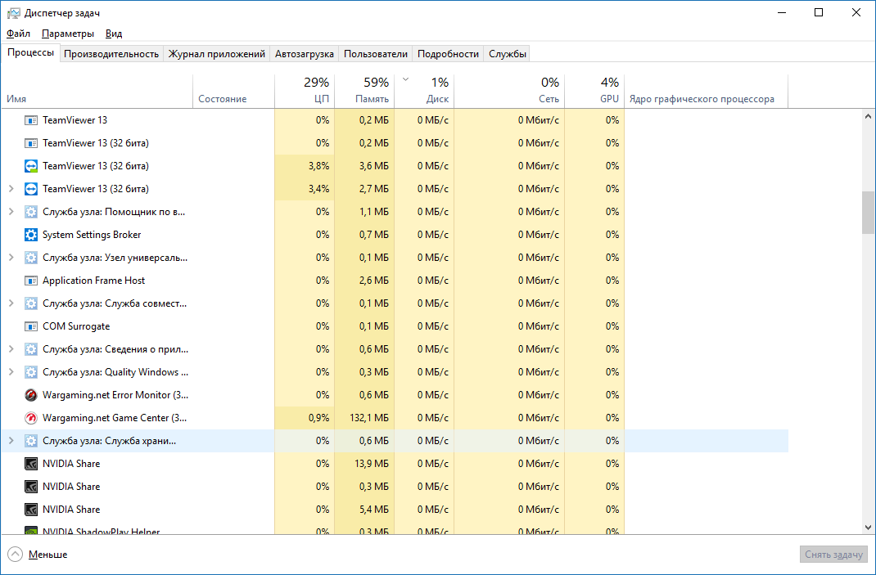Click the Wargaming.net Game Center process icon
This screenshot has width=876, height=575.
coord(31,418)
